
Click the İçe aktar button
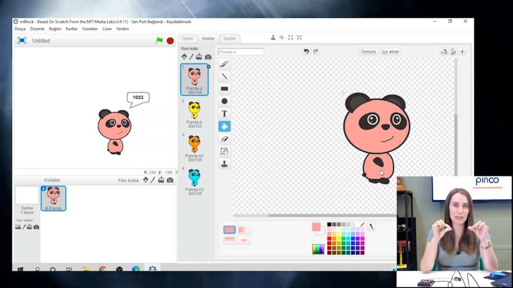coord(390,52)
